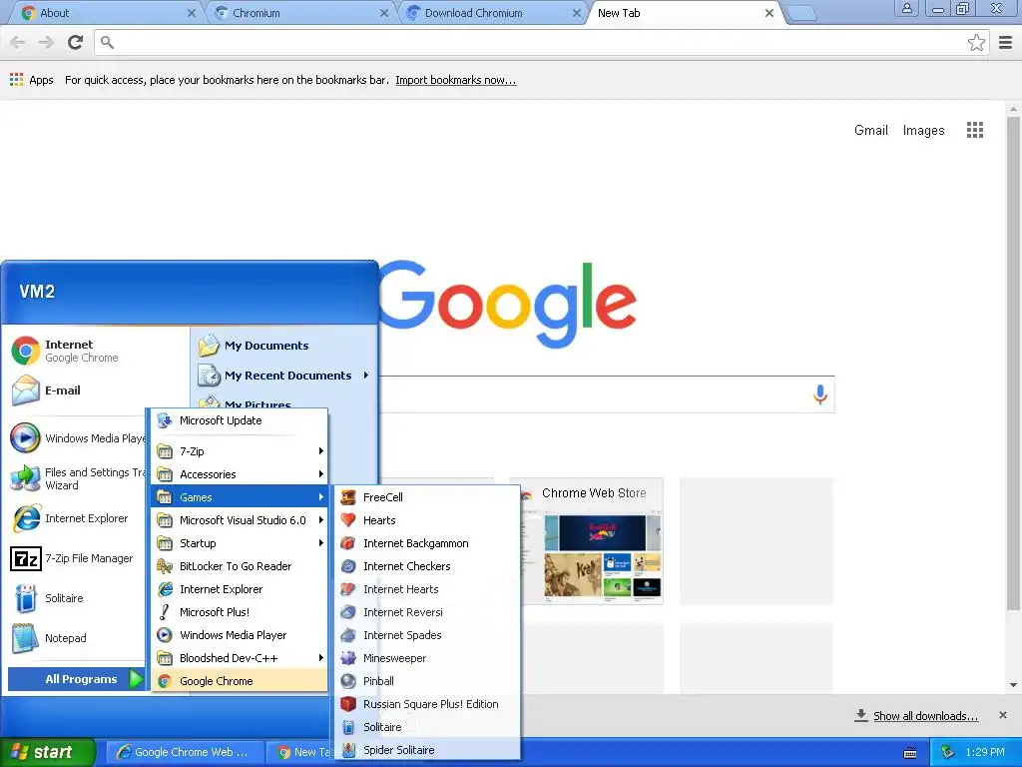Open Chrome Web Store thumbnail
This screenshot has width=1022, height=767.
click(x=592, y=541)
